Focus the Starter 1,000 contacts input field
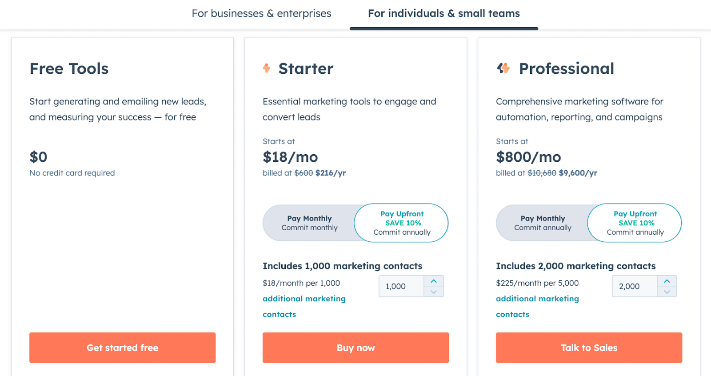This screenshot has width=711, height=376. 401,286
